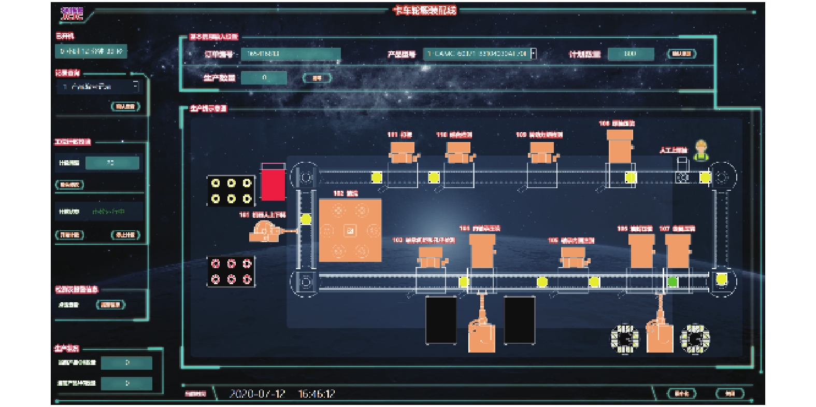
Task: Click the last button at bottom right corner
Action: pos(730,394)
